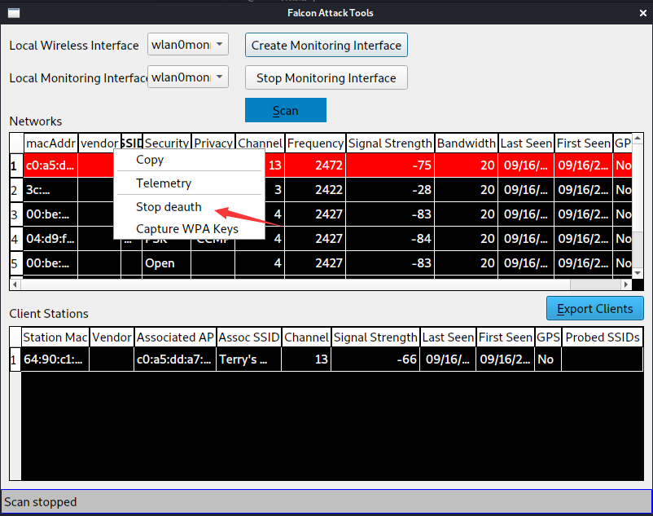Click signal strength -75 cell
Image resolution: width=653 pixels, height=516 pixels.
click(x=390, y=165)
